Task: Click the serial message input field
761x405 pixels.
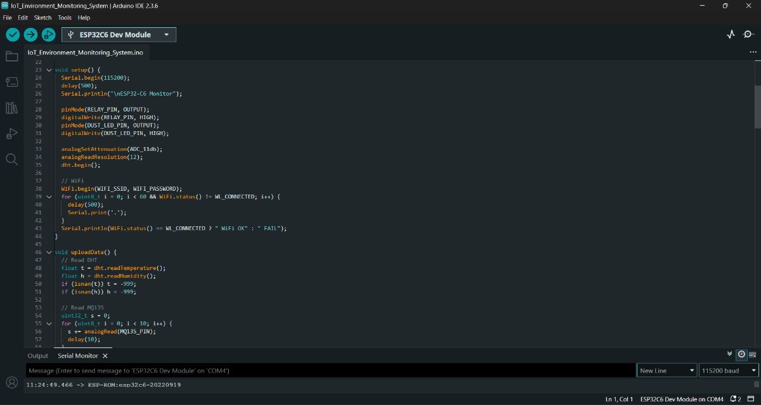Action: [330, 370]
